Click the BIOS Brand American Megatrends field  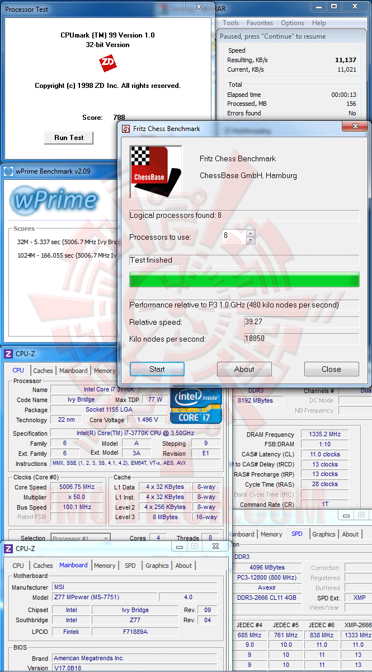(x=134, y=659)
